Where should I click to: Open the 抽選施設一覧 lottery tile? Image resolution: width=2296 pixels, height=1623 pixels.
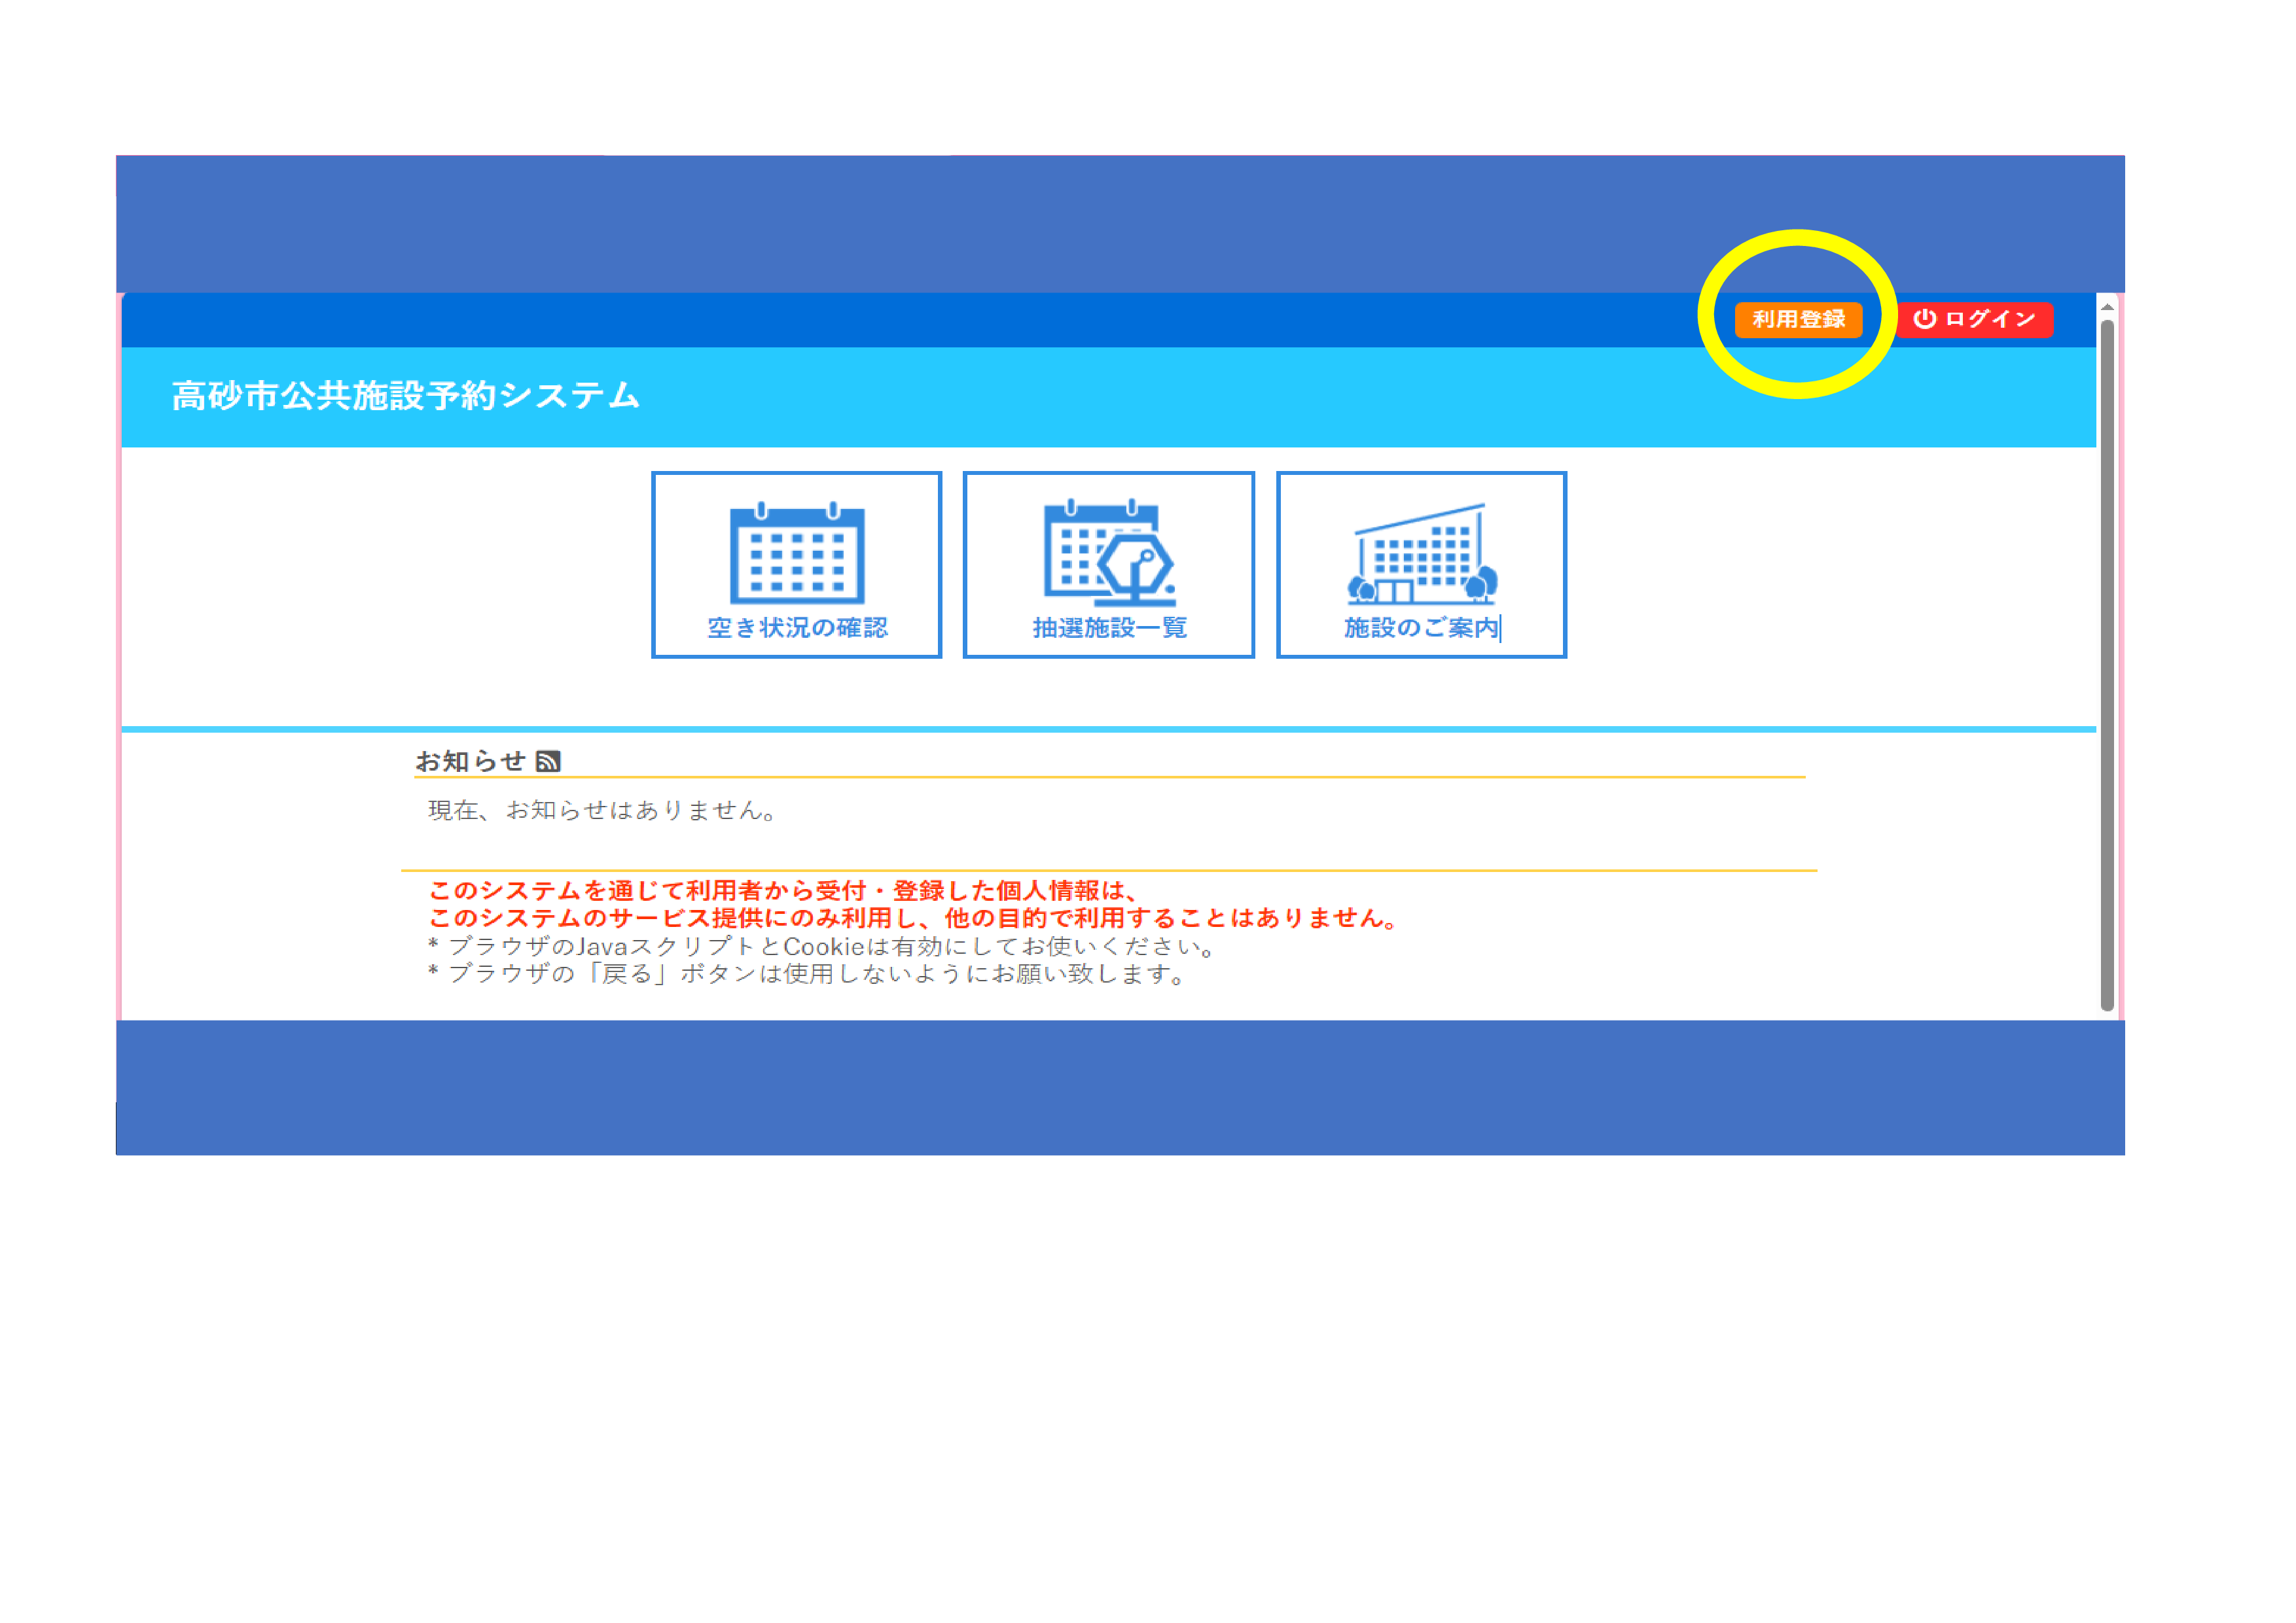1108,565
